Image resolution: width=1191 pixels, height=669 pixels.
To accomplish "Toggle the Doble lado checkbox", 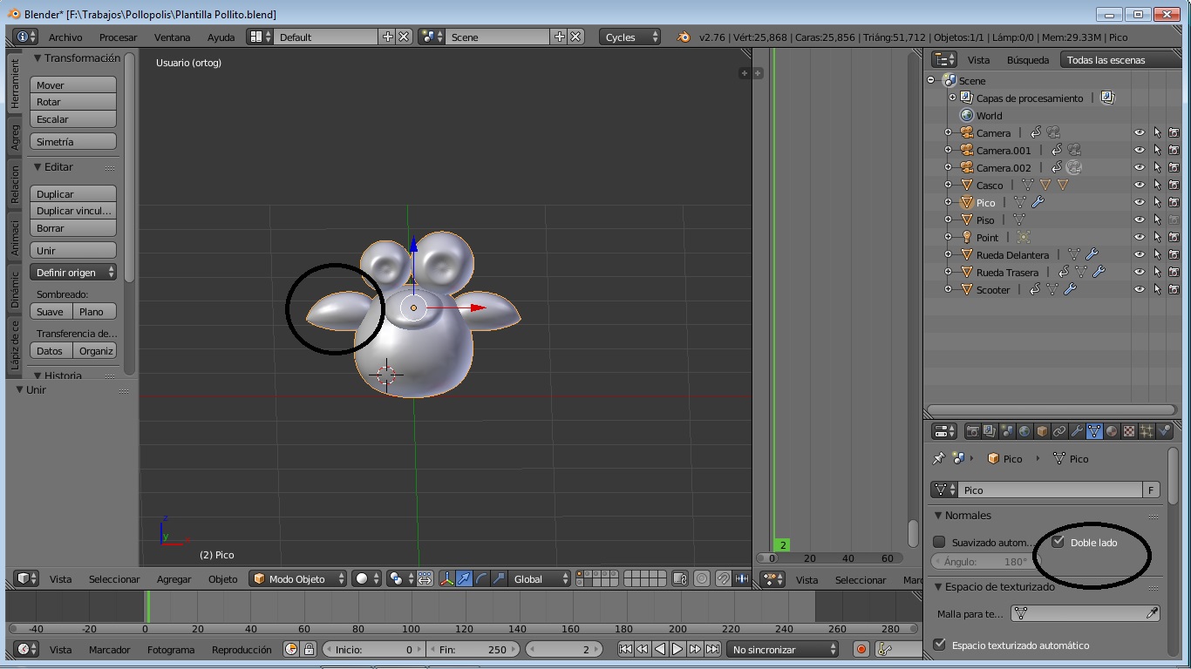I will (1058, 542).
